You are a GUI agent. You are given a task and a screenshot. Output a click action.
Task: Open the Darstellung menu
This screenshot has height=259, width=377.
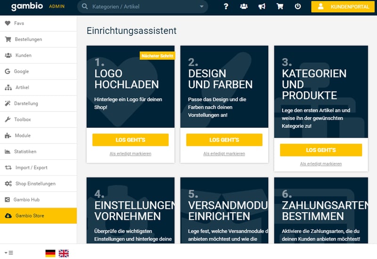[x=39, y=103]
